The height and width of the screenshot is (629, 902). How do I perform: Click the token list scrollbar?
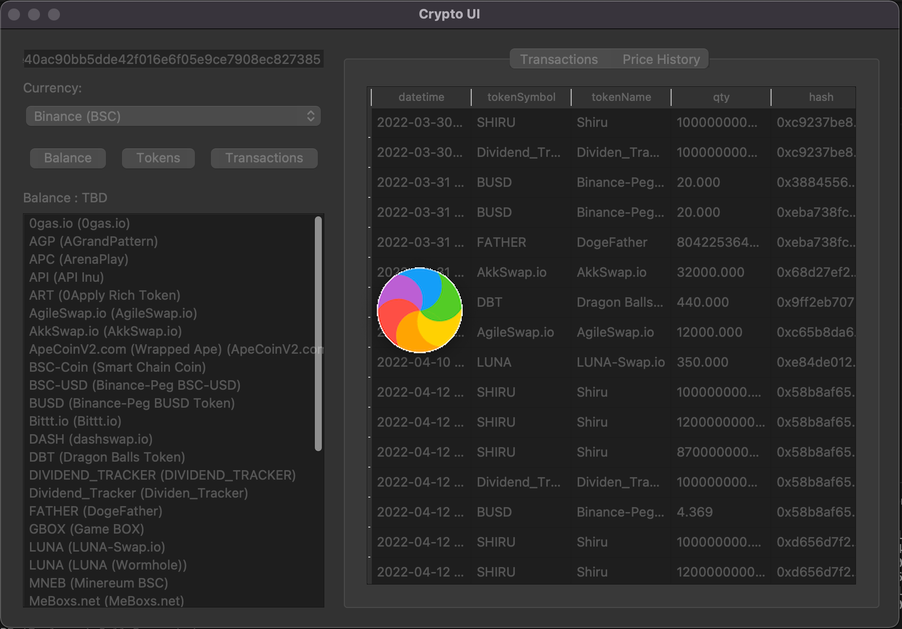click(318, 334)
